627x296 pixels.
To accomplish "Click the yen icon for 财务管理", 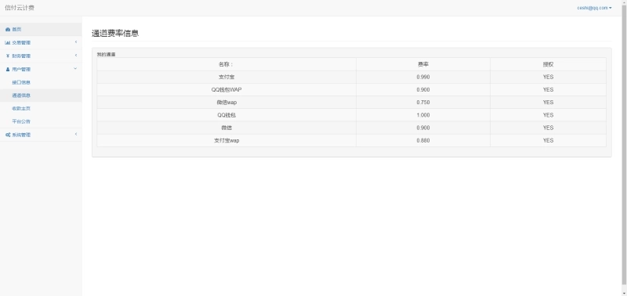I will click(x=8, y=56).
